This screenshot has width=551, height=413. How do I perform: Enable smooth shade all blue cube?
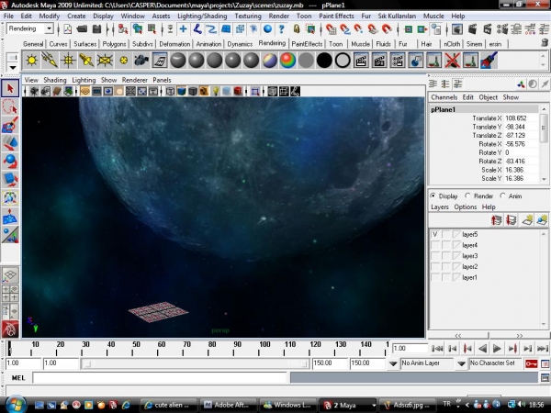pyautogui.click(x=181, y=92)
